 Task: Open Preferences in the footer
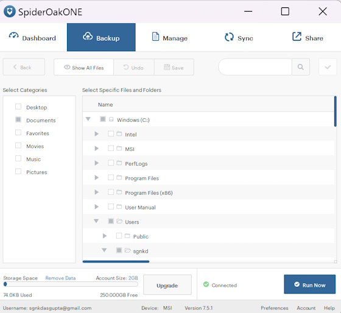pos(275,308)
